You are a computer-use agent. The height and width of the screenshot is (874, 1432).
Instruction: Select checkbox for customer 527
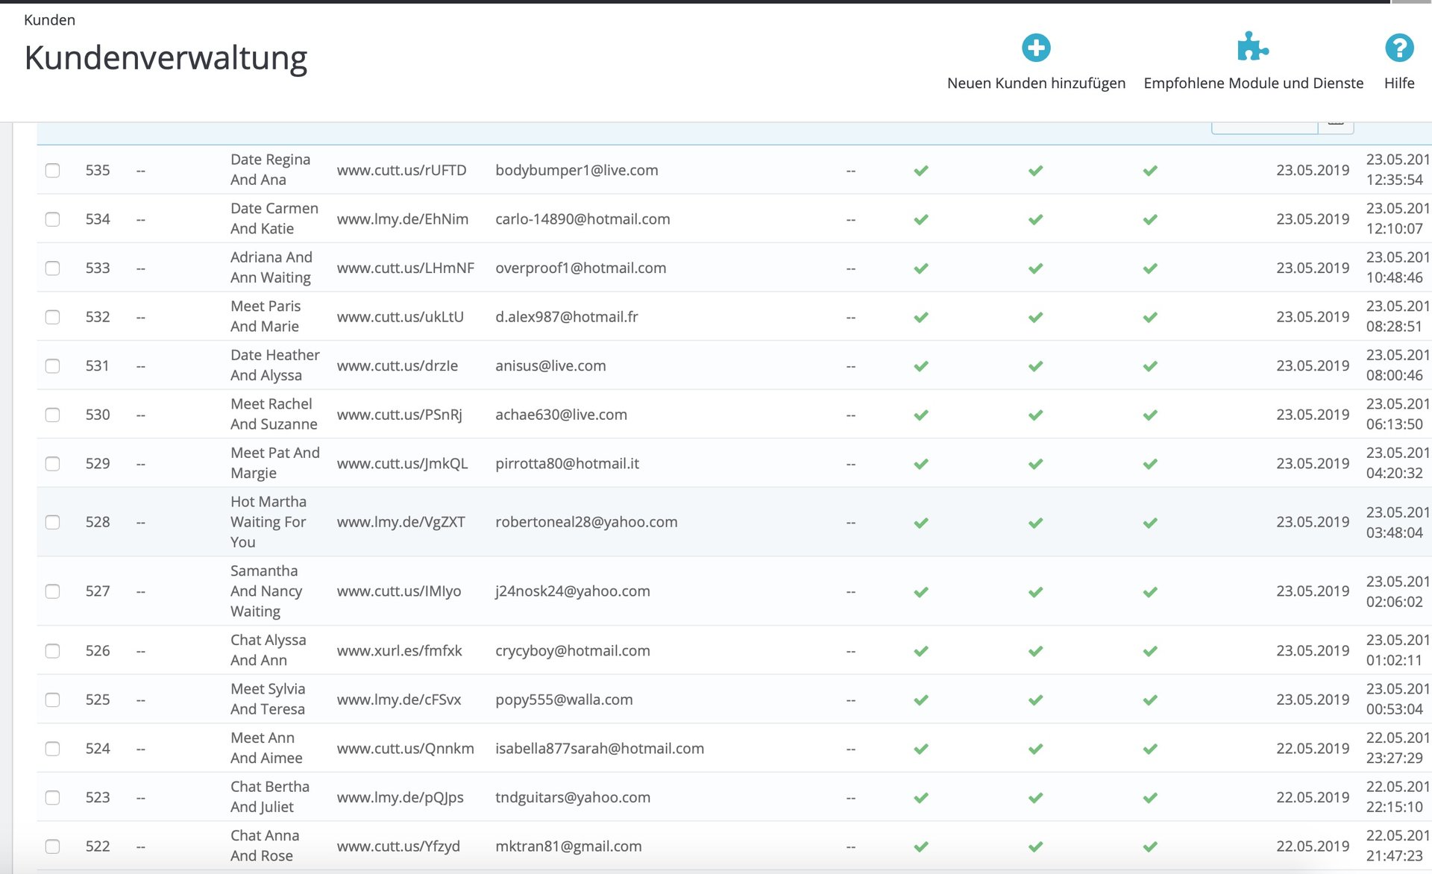coord(52,591)
